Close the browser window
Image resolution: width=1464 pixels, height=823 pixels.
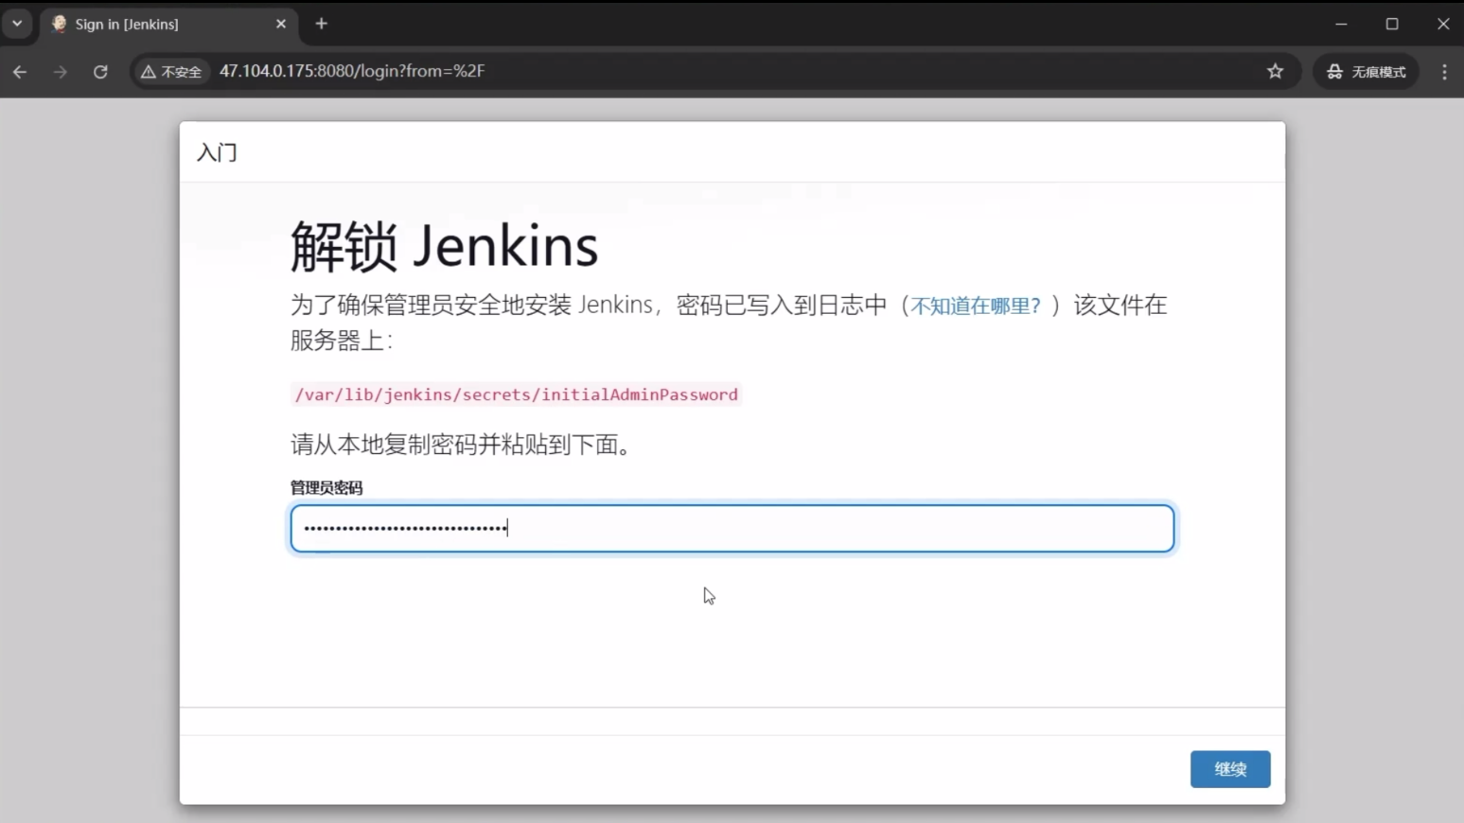(1443, 24)
